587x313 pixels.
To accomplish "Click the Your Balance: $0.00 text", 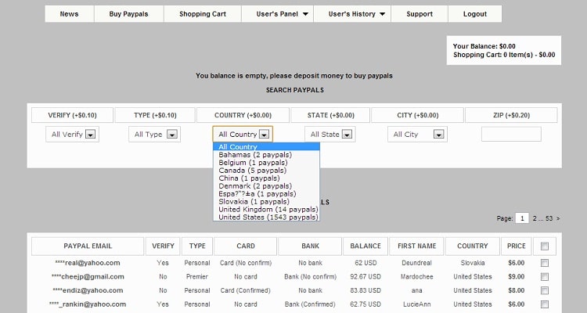I will tap(484, 46).
